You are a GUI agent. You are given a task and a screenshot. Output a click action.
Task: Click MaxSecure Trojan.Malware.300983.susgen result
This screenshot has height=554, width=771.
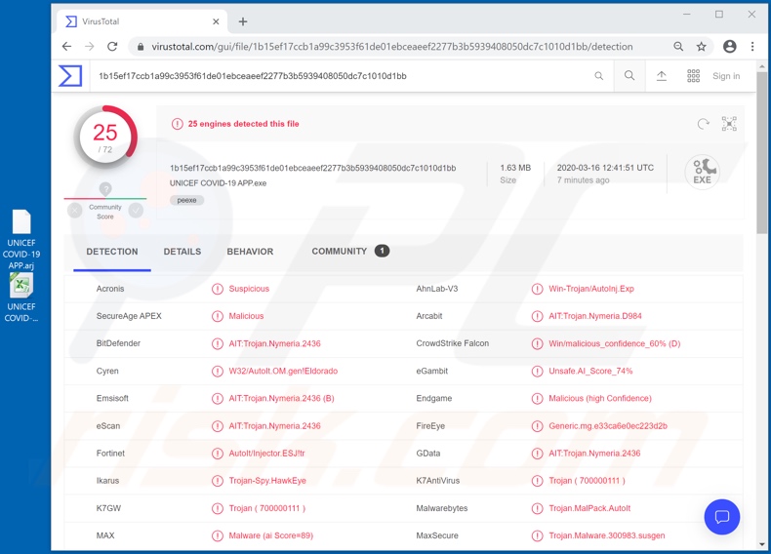(x=607, y=535)
